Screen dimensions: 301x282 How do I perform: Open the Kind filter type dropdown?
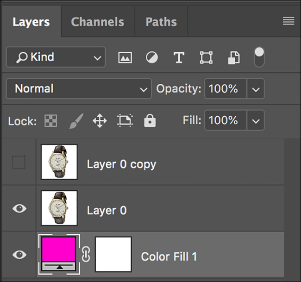(x=56, y=57)
